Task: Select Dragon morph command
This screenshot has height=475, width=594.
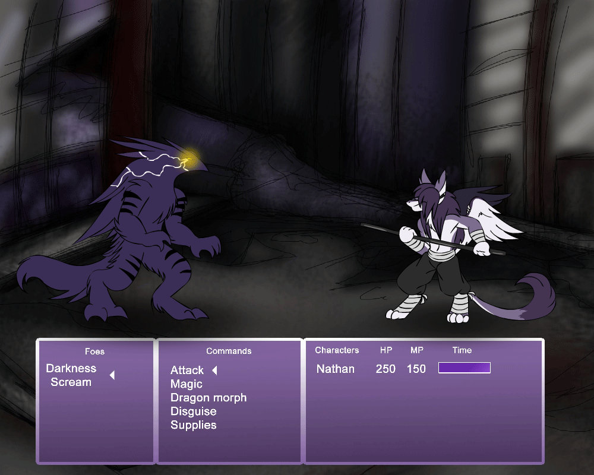Action: (208, 398)
